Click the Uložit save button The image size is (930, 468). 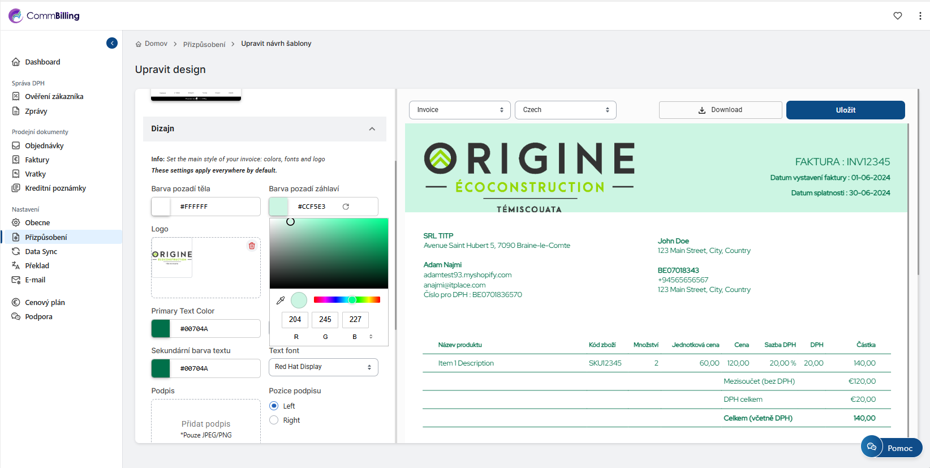(845, 110)
